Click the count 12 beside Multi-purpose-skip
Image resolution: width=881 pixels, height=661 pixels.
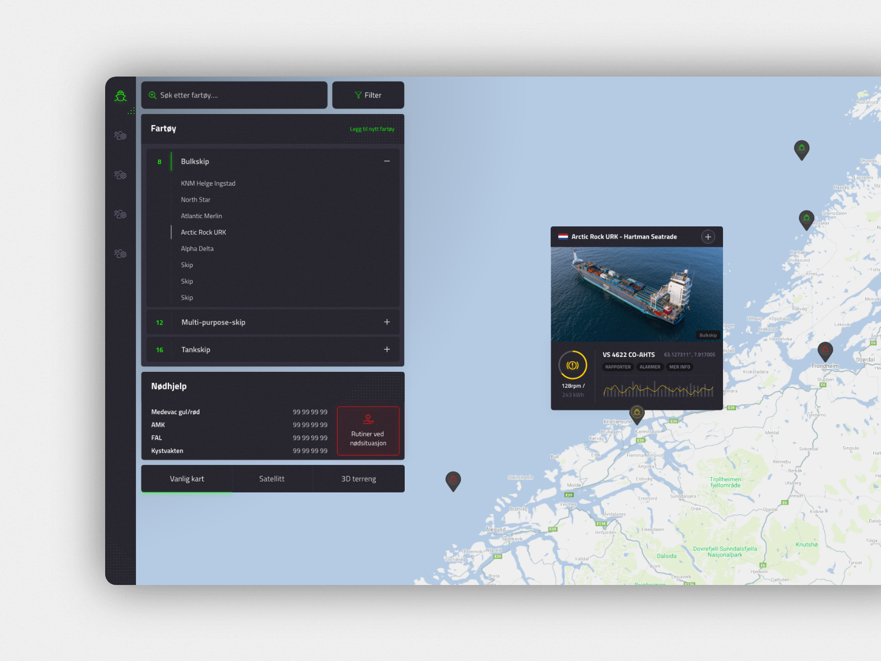click(160, 323)
